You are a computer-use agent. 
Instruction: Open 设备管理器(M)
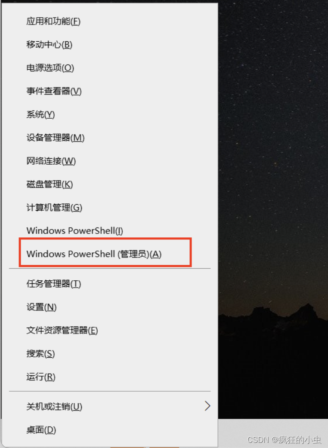click(110, 138)
